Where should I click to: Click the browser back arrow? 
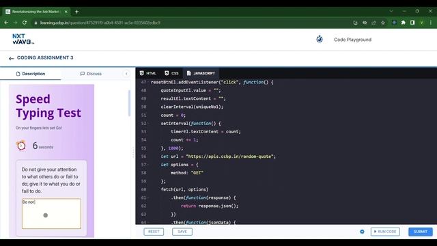pyautogui.click(x=6, y=23)
